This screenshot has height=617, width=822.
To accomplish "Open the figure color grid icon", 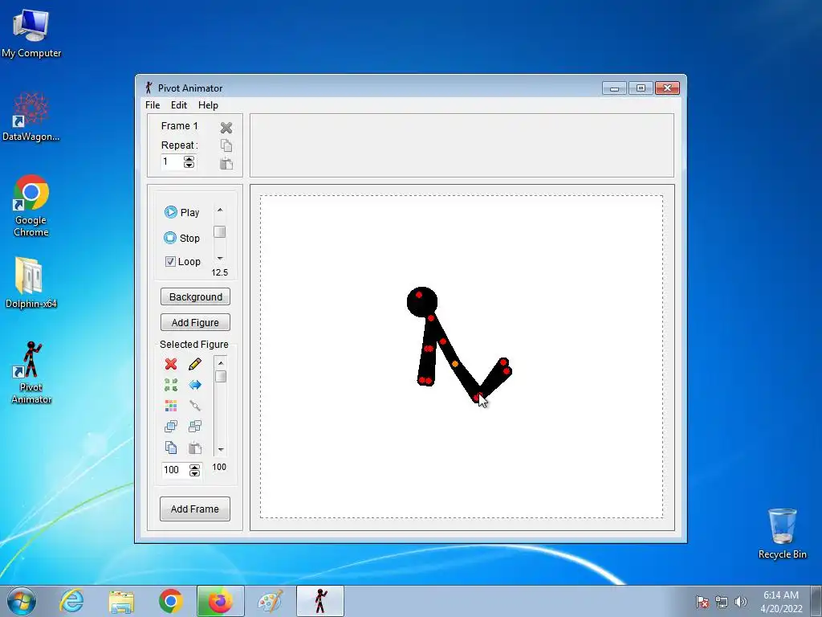I will (171, 406).
